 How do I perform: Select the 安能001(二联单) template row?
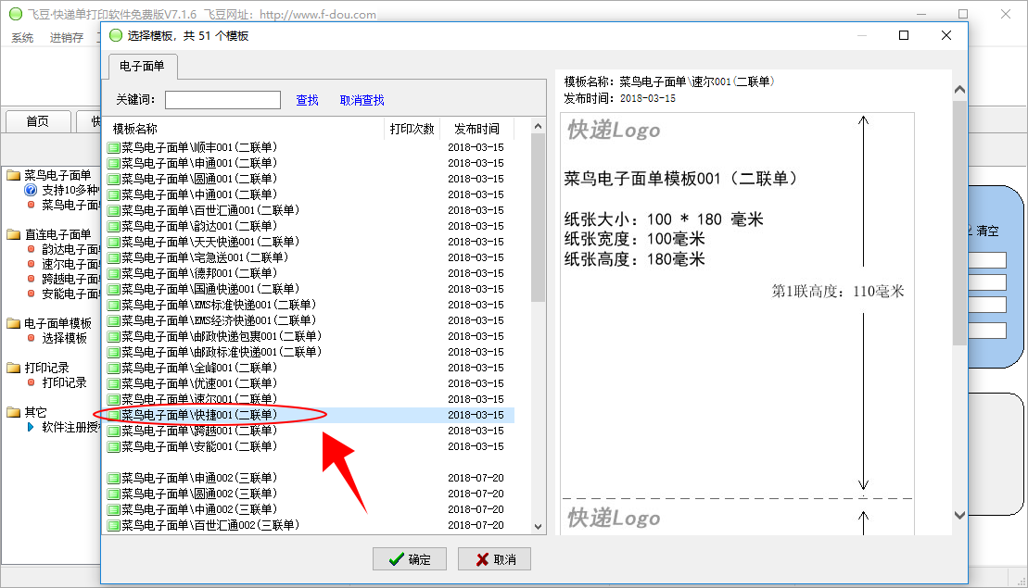(x=311, y=446)
